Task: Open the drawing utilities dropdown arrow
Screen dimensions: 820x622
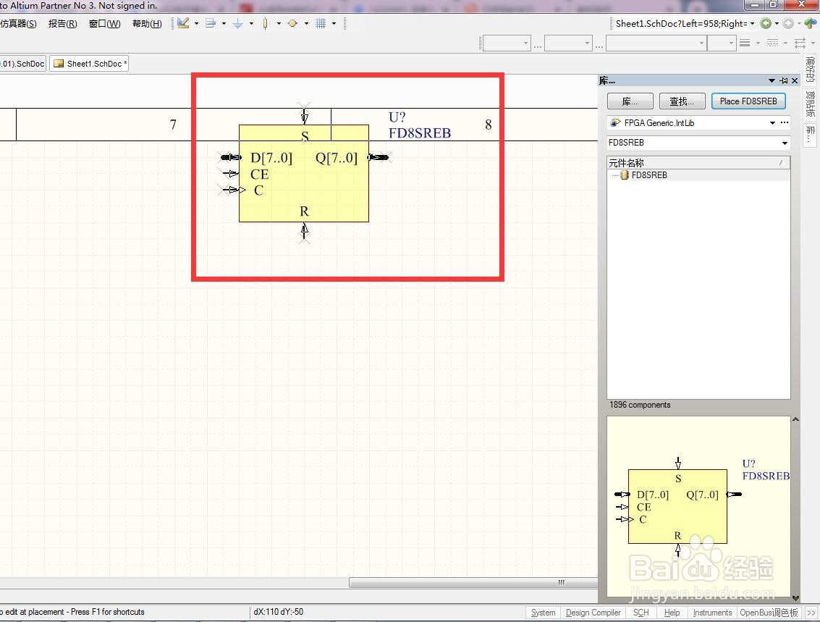Action: pyautogui.click(x=196, y=24)
